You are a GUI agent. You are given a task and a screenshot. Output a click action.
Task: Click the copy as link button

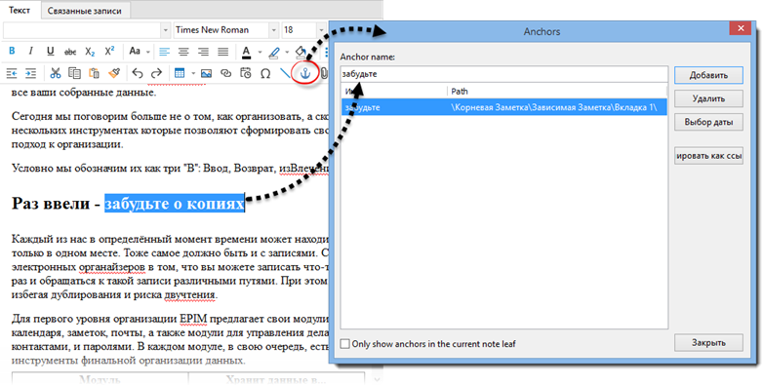point(708,156)
